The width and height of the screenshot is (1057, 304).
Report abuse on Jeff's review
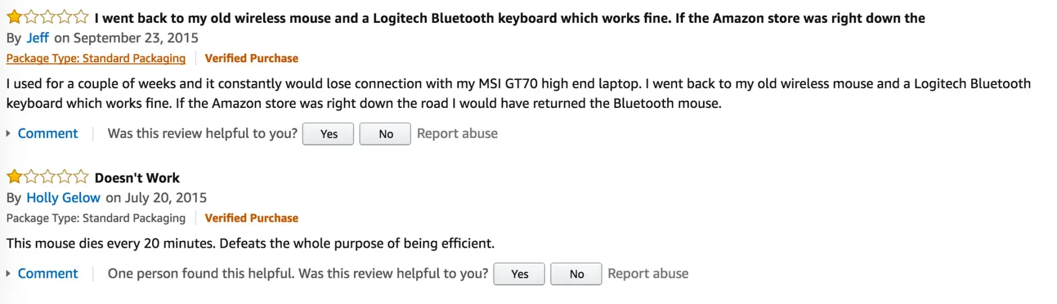point(457,134)
